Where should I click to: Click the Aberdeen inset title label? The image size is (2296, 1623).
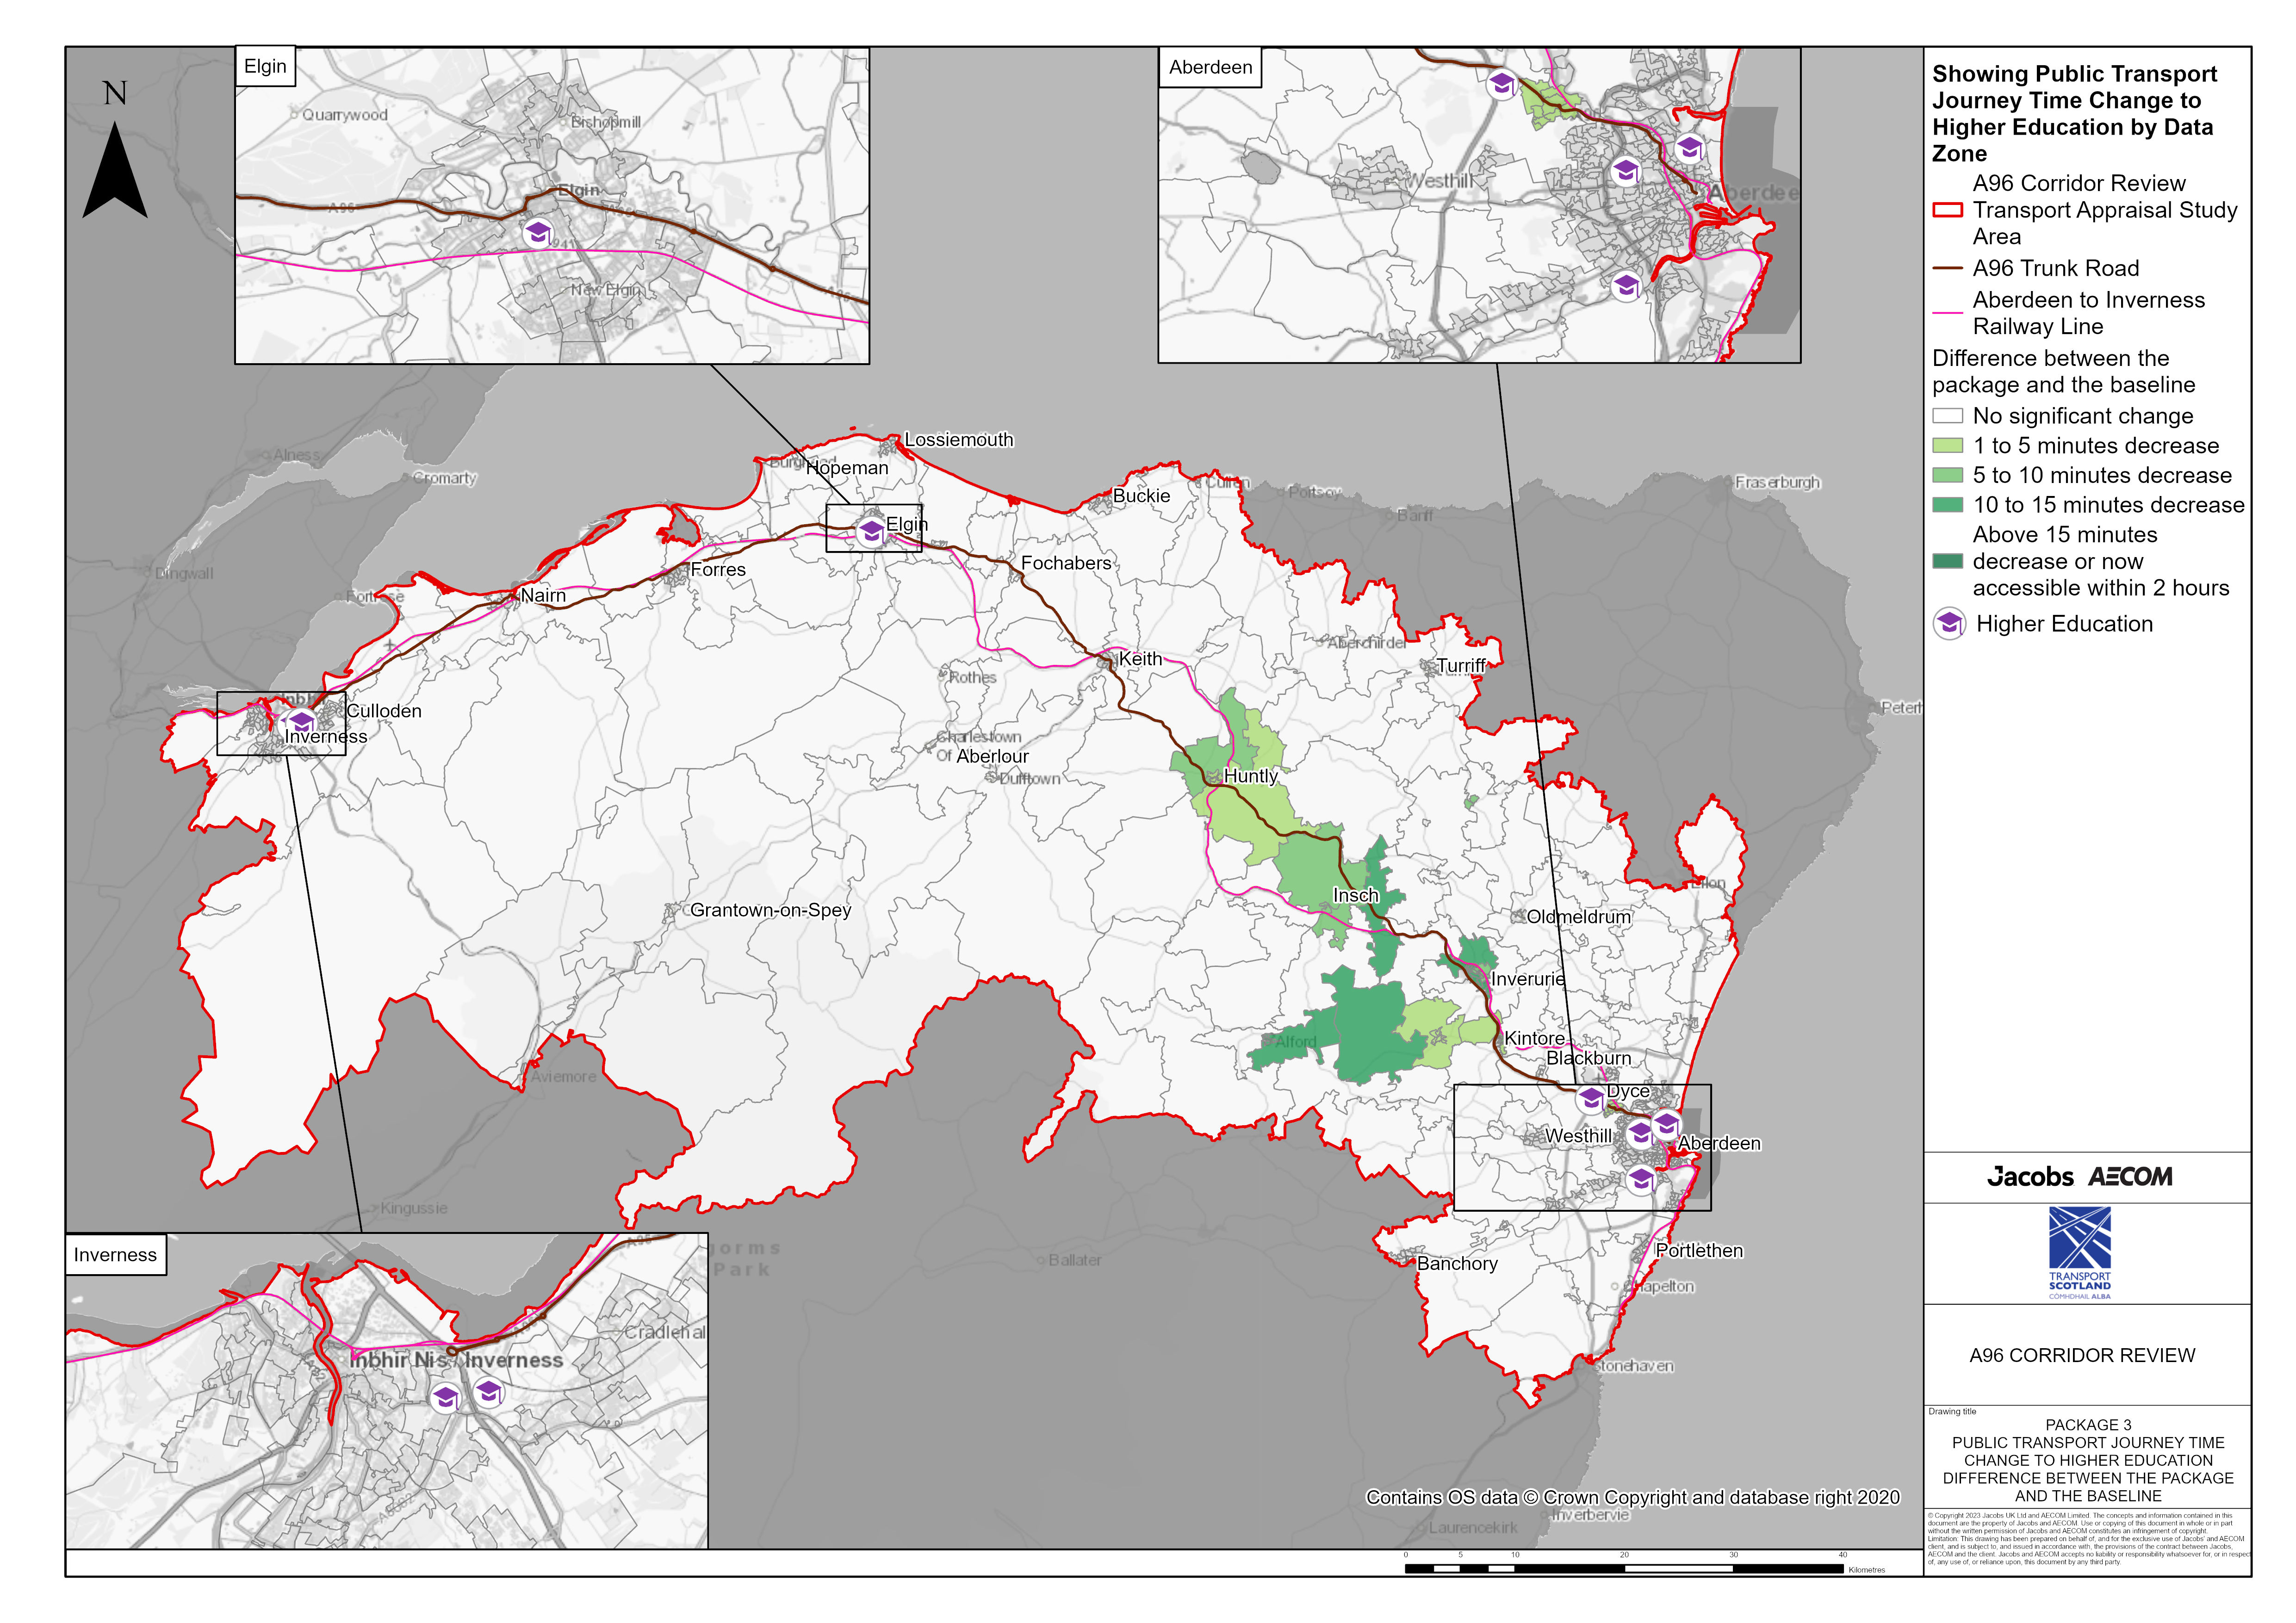pos(1210,67)
